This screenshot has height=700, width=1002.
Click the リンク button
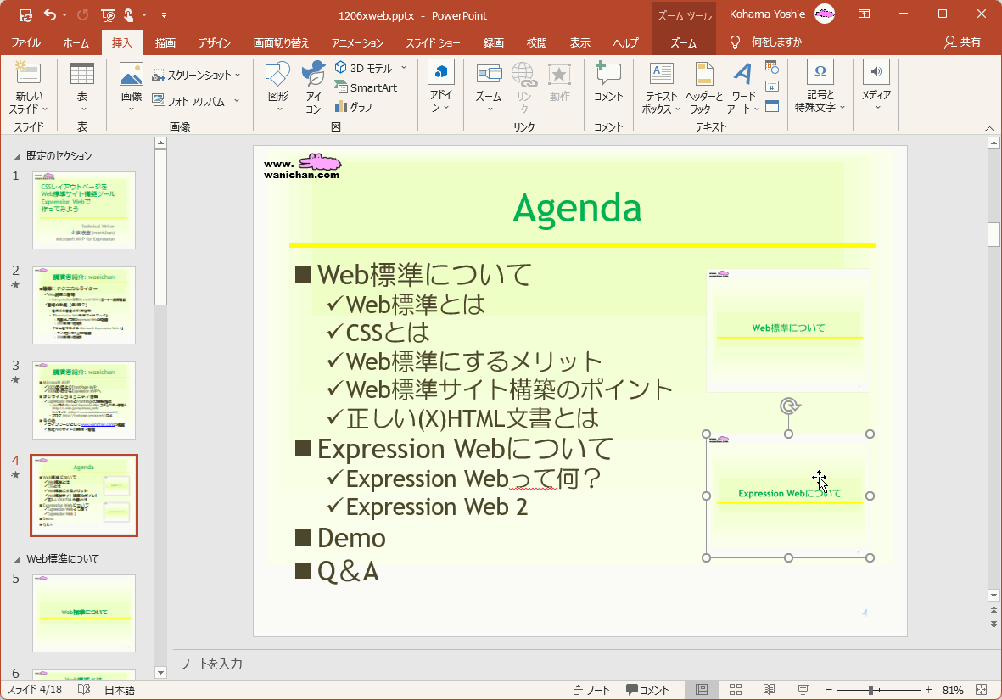(x=523, y=87)
